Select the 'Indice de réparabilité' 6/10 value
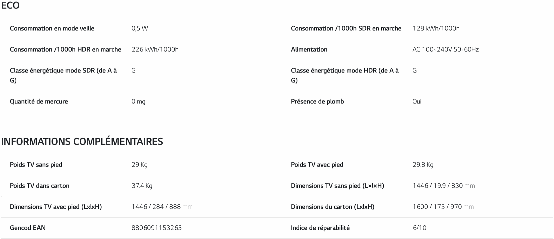 pyautogui.click(x=419, y=228)
